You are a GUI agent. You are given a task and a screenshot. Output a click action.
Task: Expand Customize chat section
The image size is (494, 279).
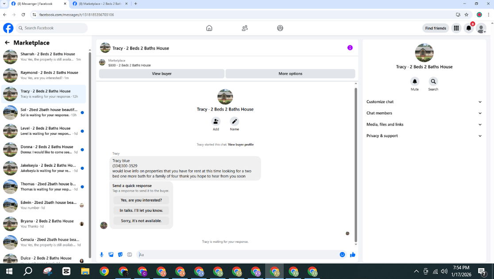click(424, 102)
